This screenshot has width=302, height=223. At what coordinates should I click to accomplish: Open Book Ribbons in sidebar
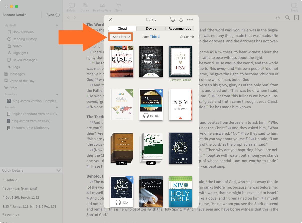tap(23, 32)
